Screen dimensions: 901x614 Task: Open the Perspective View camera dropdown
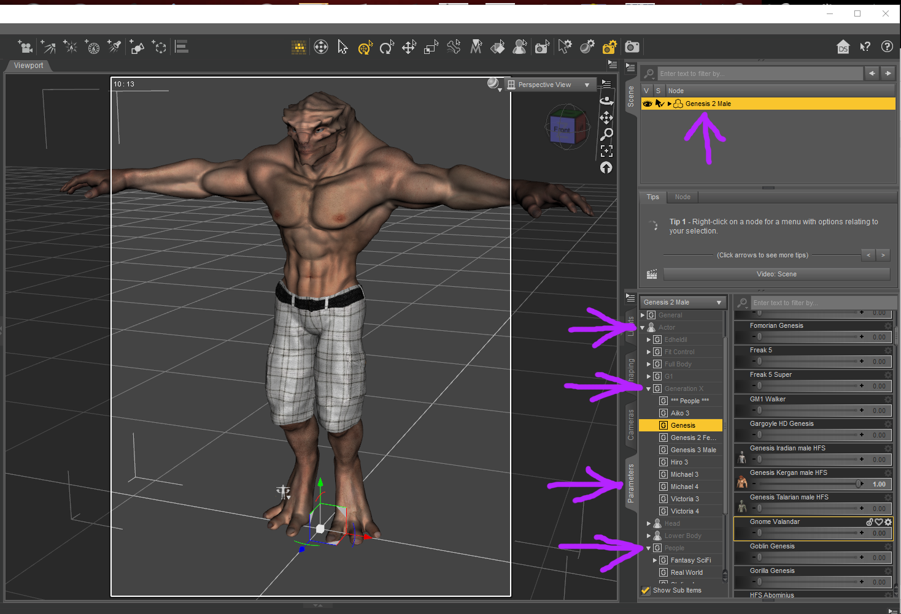550,85
